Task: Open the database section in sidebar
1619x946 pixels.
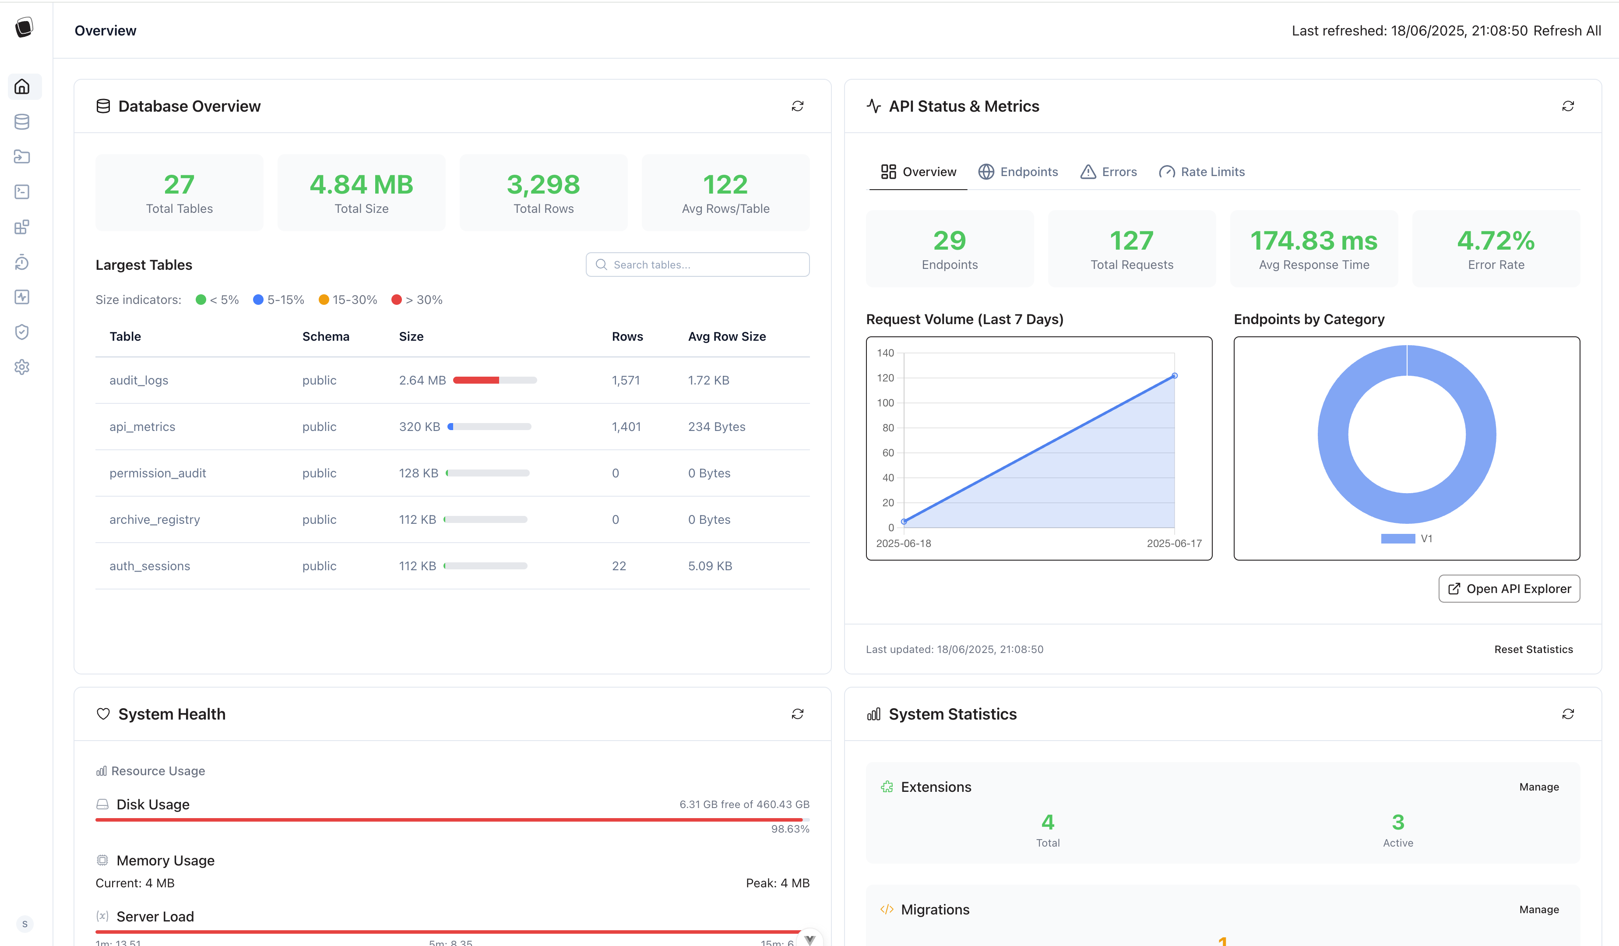Action: 22,121
